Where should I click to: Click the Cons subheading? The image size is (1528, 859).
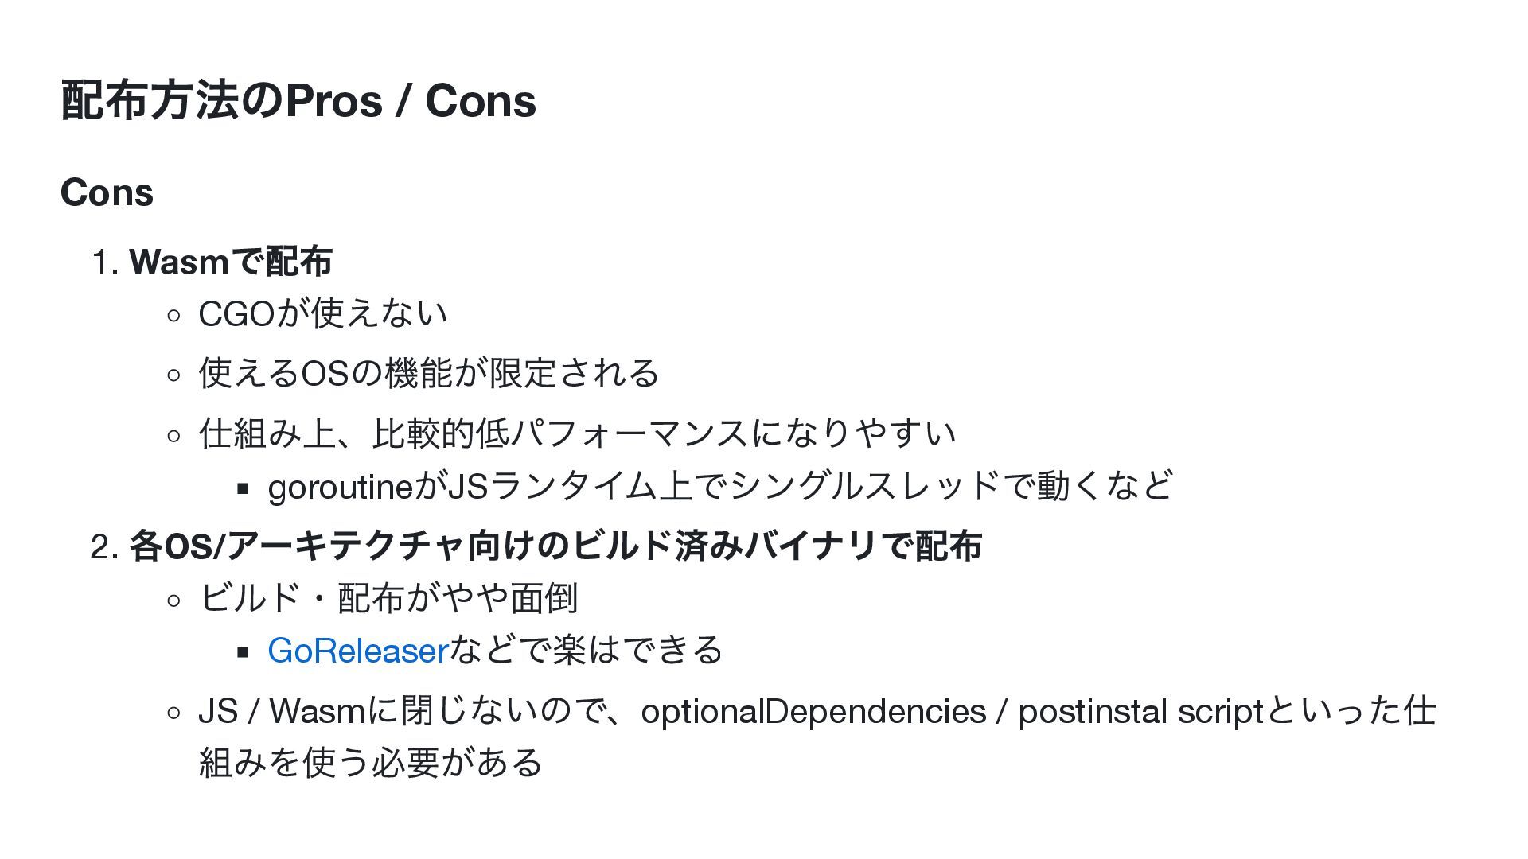[x=107, y=192]
